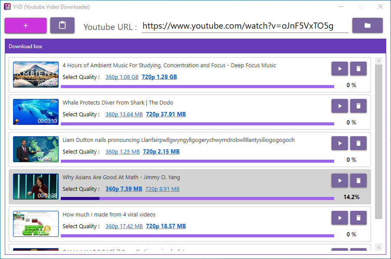The height and width of the screenshot is (259, 391).
Task: Click the Ambient Music video thumbnail
Action: [x=36, y=75]
